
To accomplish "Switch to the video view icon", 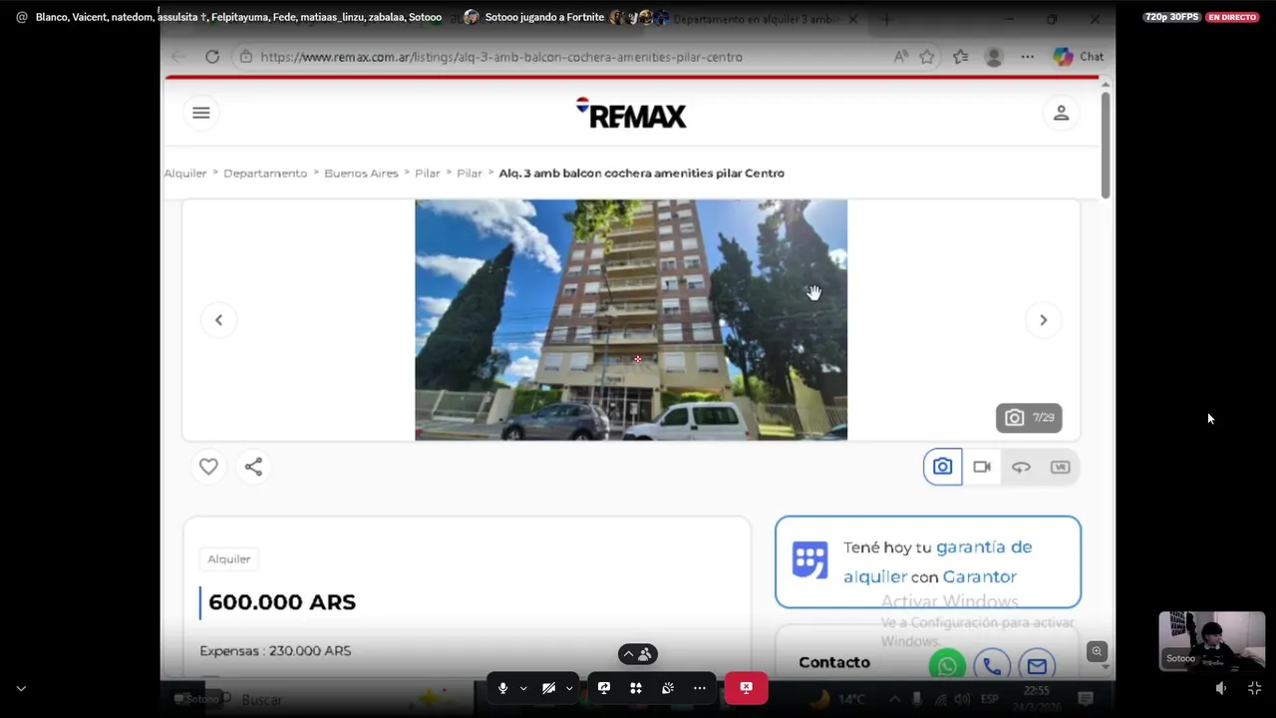I will [x=982, y=467].
